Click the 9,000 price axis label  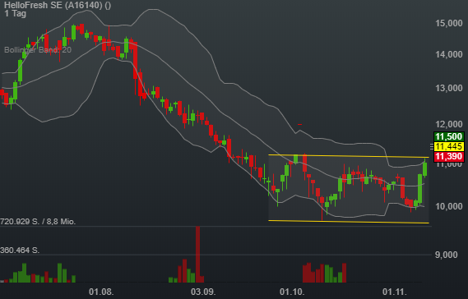tap(447, 255)
